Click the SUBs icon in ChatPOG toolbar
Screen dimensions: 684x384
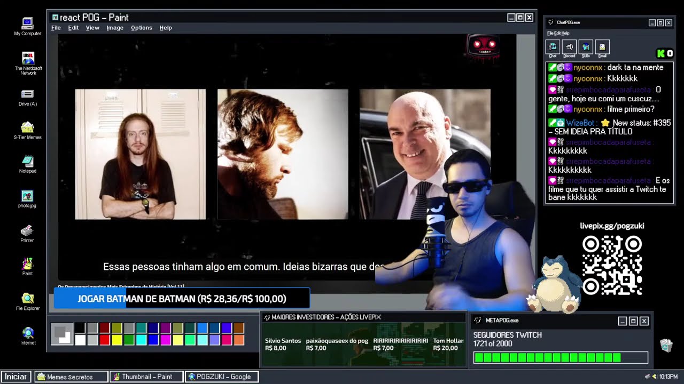pyautogui.click(x=586, y=47)
